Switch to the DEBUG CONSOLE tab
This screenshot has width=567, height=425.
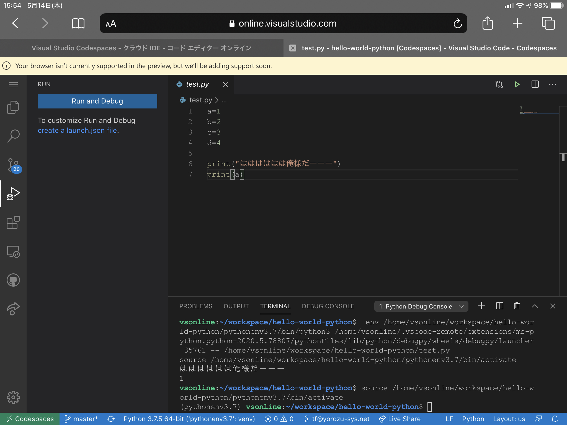point(328,306)
